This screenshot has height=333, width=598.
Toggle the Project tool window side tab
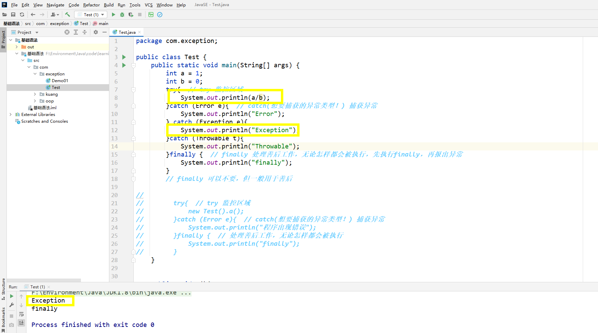tap(3, 40)
